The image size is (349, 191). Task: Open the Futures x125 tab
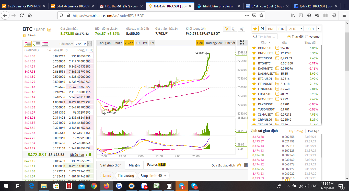click(x=156, y=165)
